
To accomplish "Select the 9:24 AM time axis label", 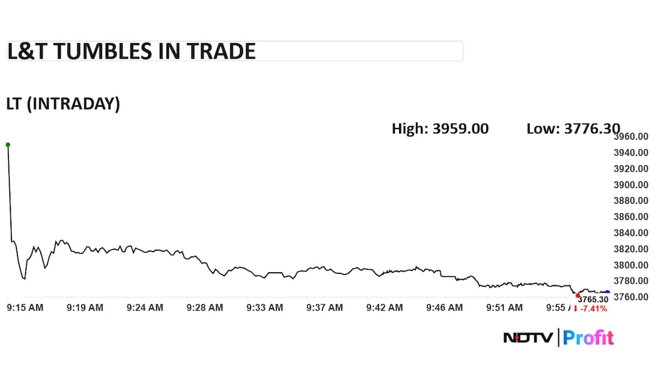I will point(145,308).
